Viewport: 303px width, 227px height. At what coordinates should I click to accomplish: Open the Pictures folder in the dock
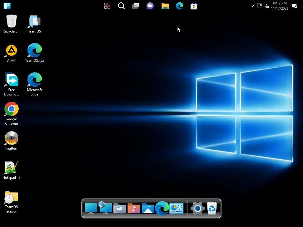coord(148,208)
